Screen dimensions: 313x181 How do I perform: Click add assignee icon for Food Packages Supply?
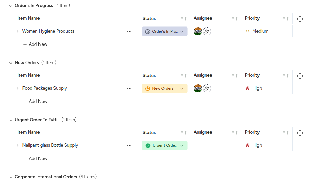click(x=207, y=88)
